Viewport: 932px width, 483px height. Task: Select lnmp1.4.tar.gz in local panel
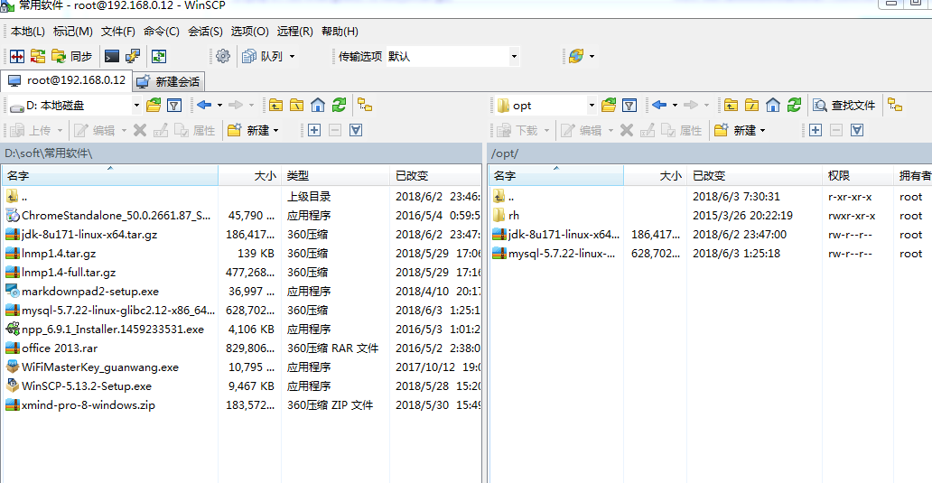(x=59, y=254)
